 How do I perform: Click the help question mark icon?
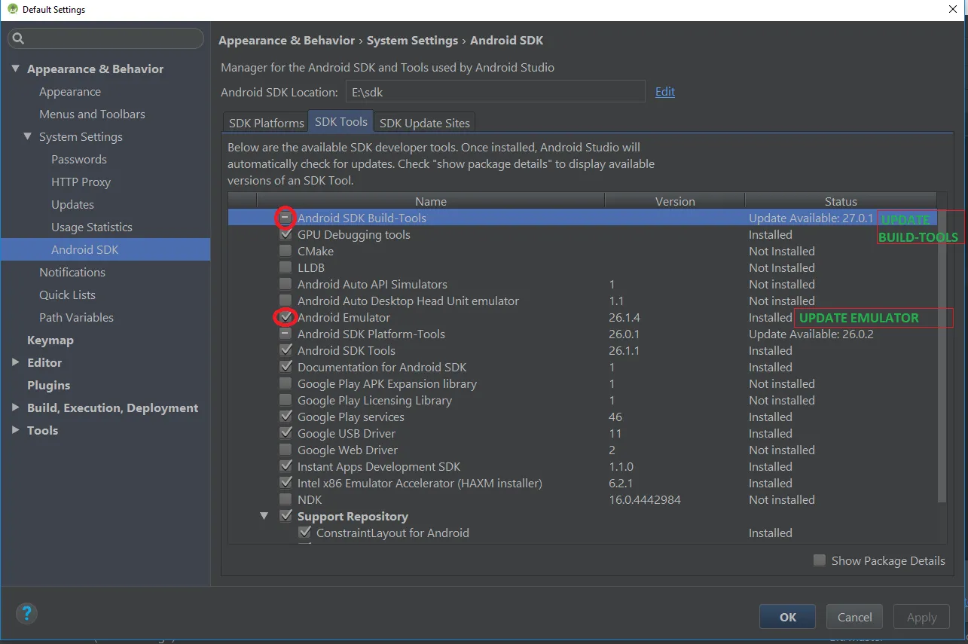click(x=26, y=613)
